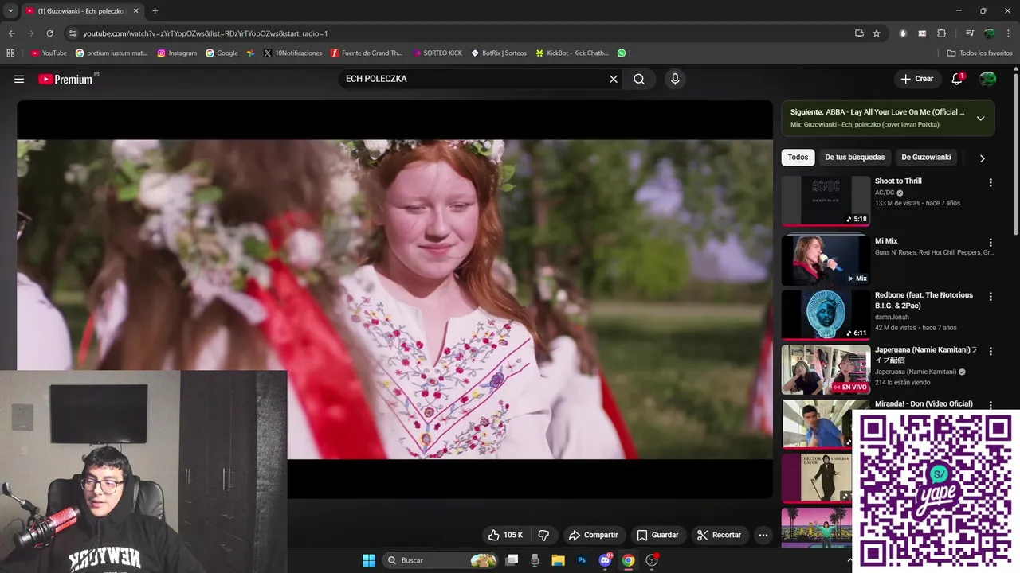Open Todos los favoritos folder
The image size is (1020, 573).
tap(979, 53)
